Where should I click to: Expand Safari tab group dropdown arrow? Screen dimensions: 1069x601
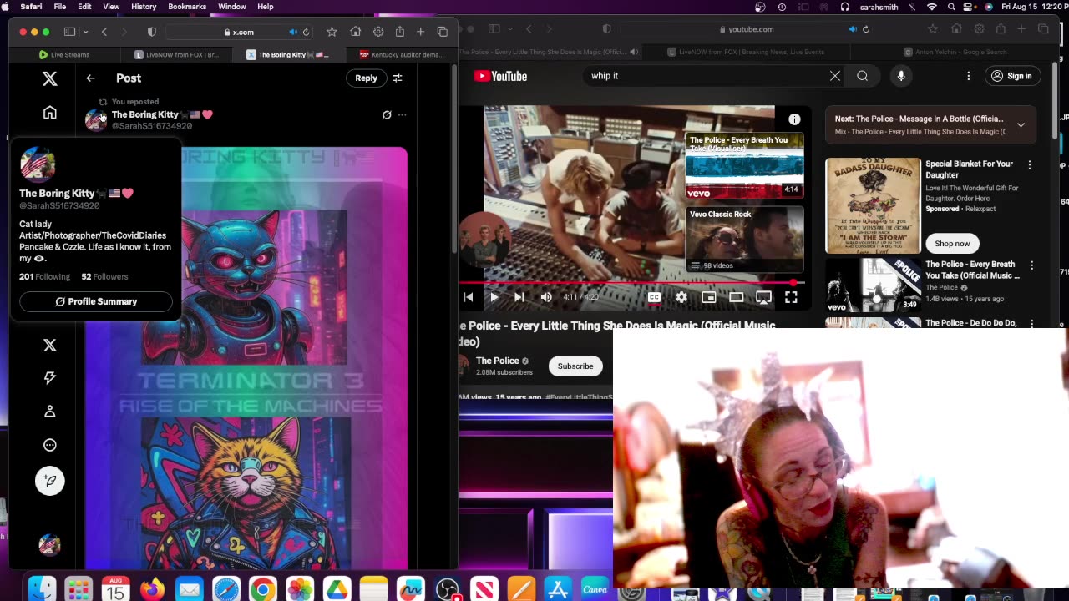coord(85,32)
